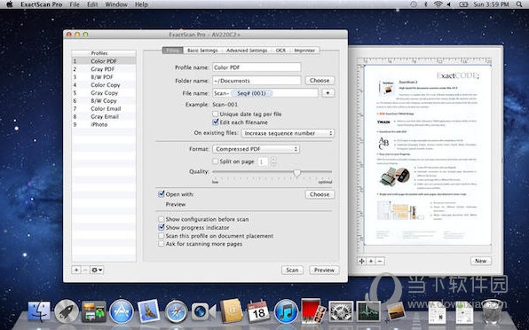Remove selected profile with minus button
Screen dimensions: 529x330
point(85,270)
